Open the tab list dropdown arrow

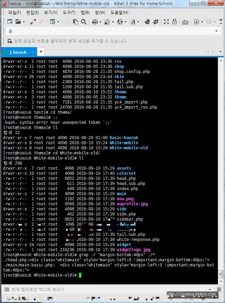220,52
